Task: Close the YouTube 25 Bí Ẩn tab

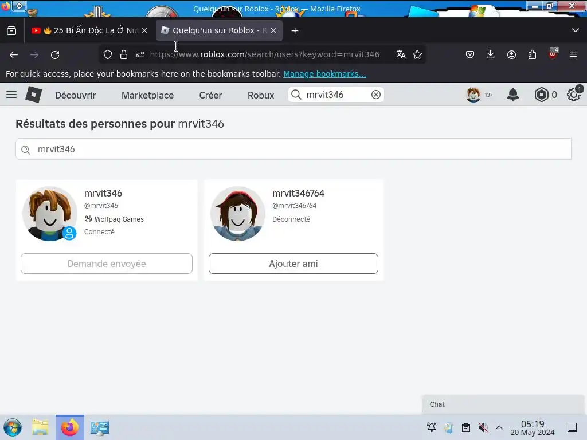Action: coord(144,31)
